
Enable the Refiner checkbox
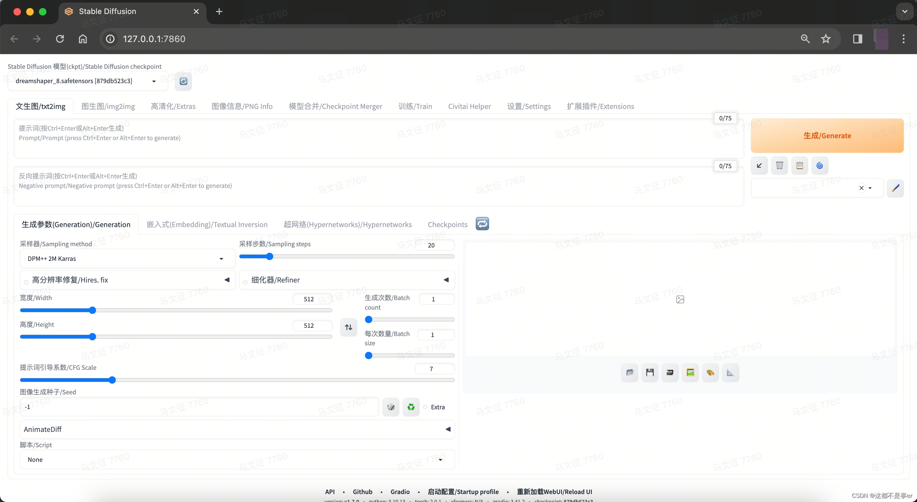click(245, 283)
